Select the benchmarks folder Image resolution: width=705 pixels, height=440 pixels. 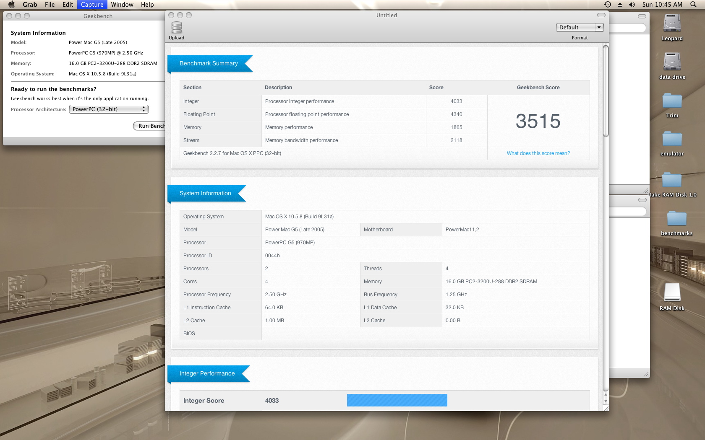(676, 218)
